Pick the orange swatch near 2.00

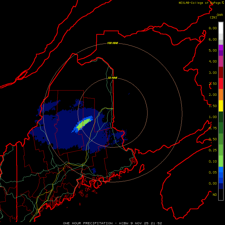tap(221, 94)
